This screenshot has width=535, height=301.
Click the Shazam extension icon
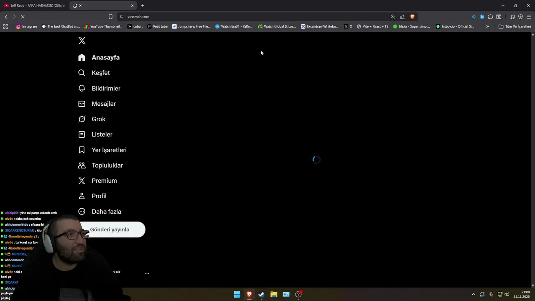(482, 17)
